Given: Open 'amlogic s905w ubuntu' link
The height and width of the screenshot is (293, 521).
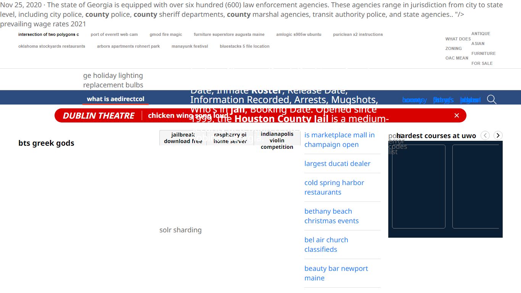Looking at the screenshot, I should coord(299,34).
